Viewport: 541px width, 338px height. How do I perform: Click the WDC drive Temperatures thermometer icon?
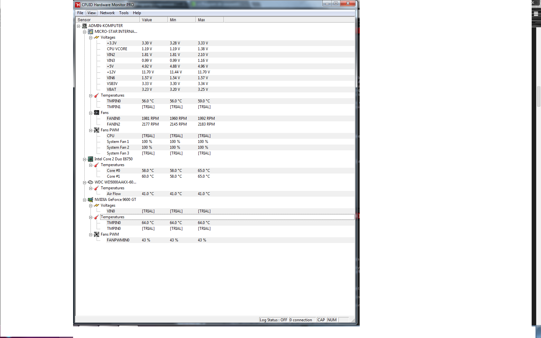(97, 188)
